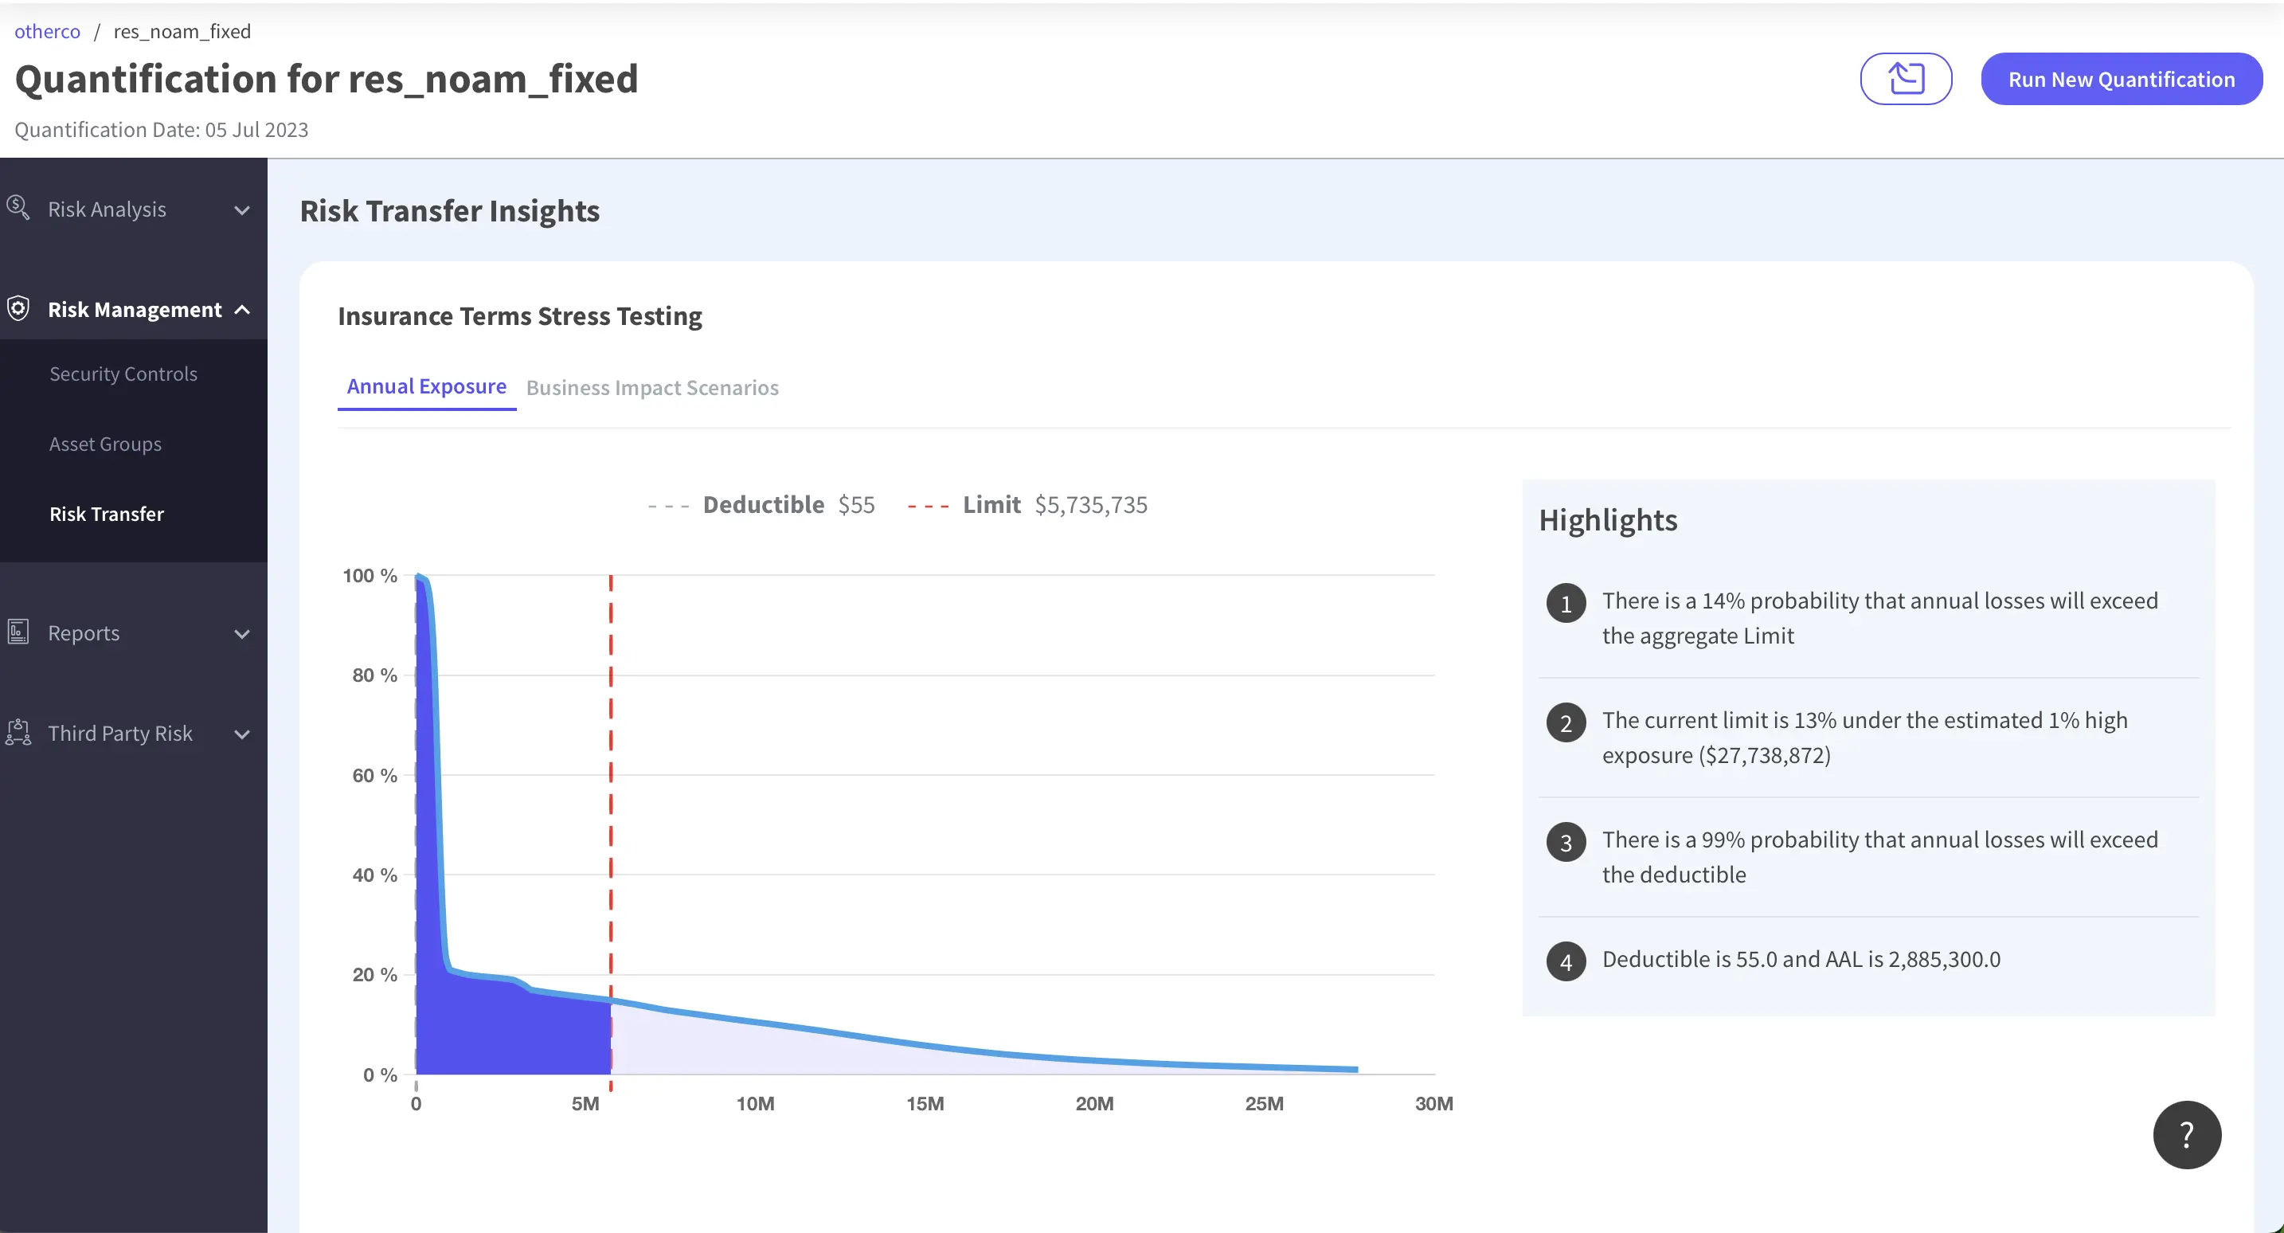Click the Risk Analysis magnifier icon
The image size is (2284, 1233).
[18, 208]
